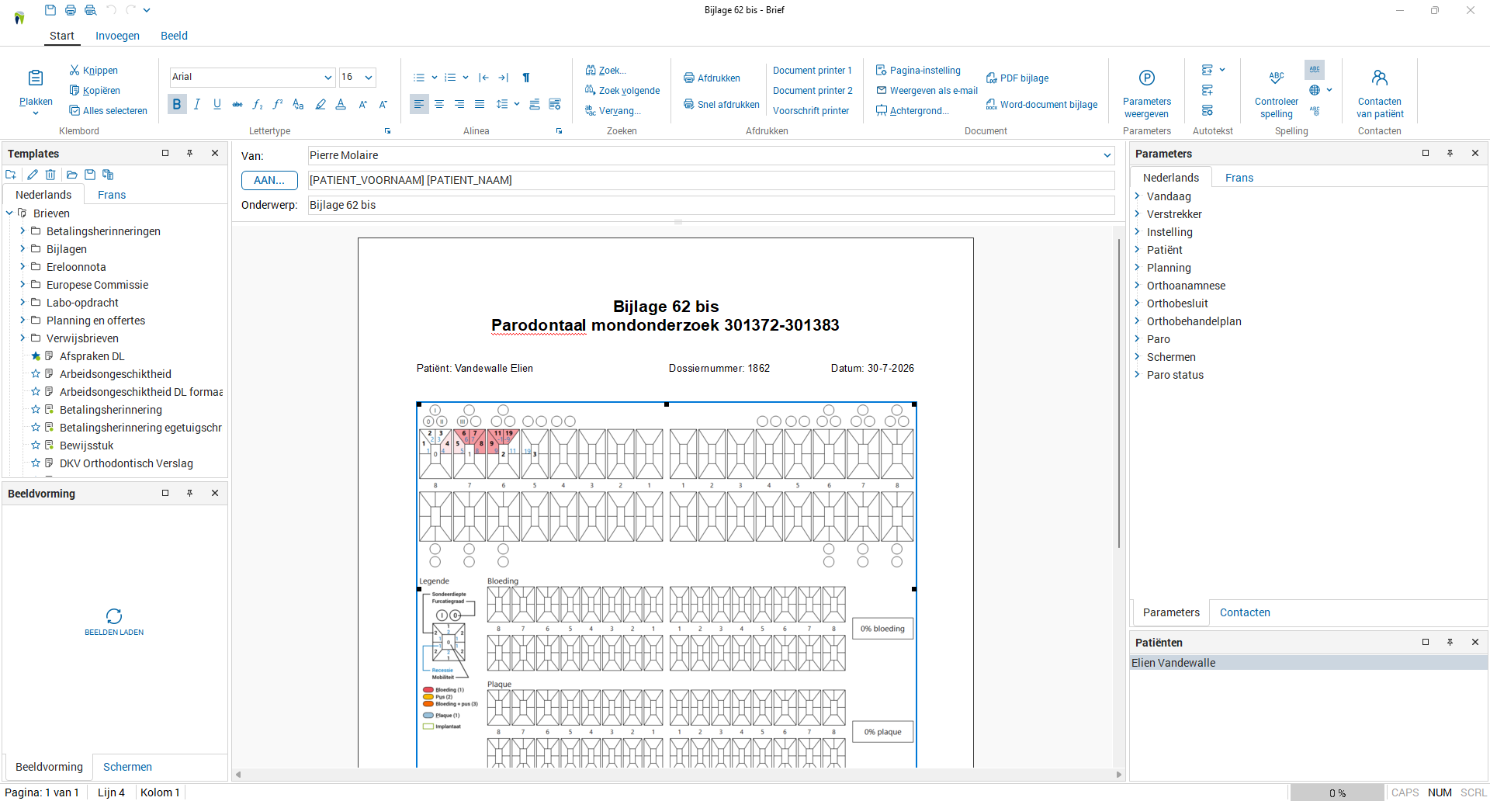Expand the Verwijsbrieven folder

(x=23, y=338)
